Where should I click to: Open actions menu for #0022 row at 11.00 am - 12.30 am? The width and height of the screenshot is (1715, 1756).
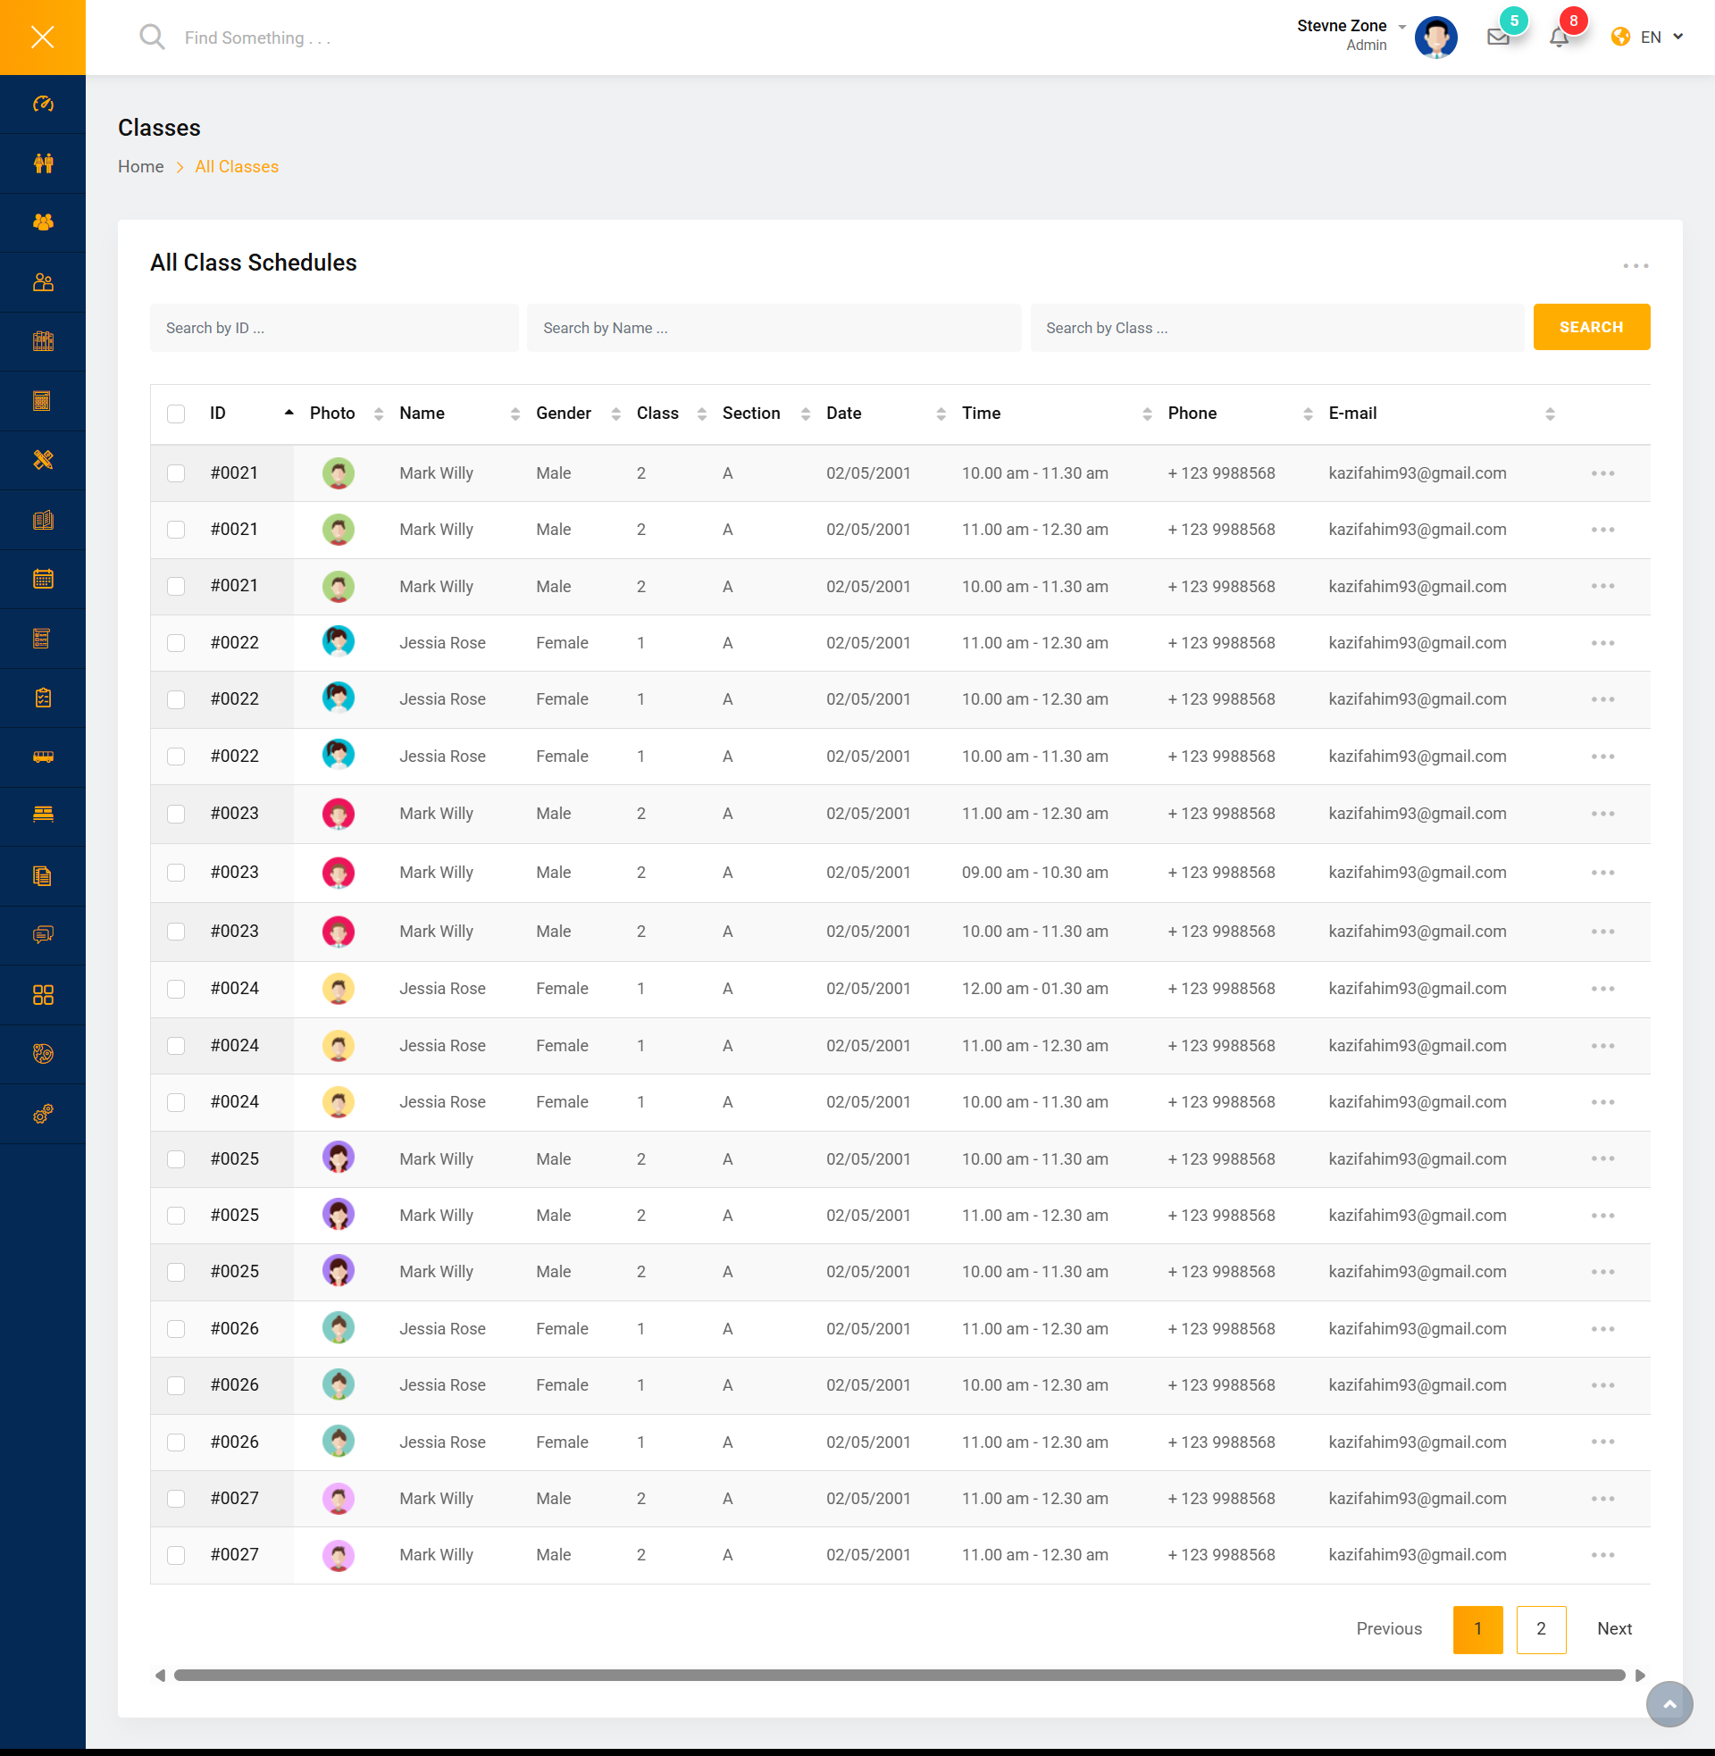point(1602,643)
